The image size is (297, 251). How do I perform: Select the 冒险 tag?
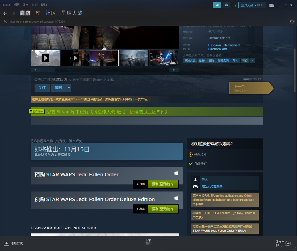[x=211, y=61]
